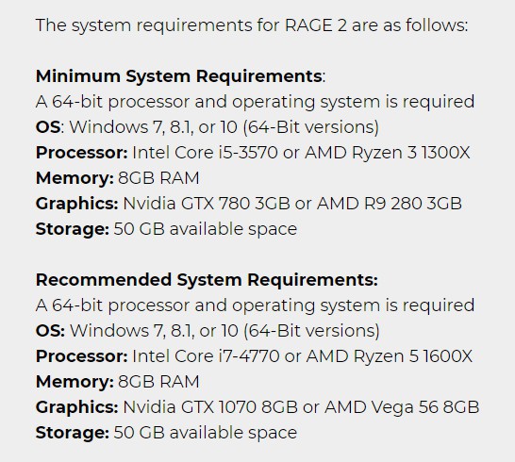Viewport: 515px width, 462px height.
Task: Click the 'AMD Ryzen 5 1600X' text
Action: tap(390, 356)
